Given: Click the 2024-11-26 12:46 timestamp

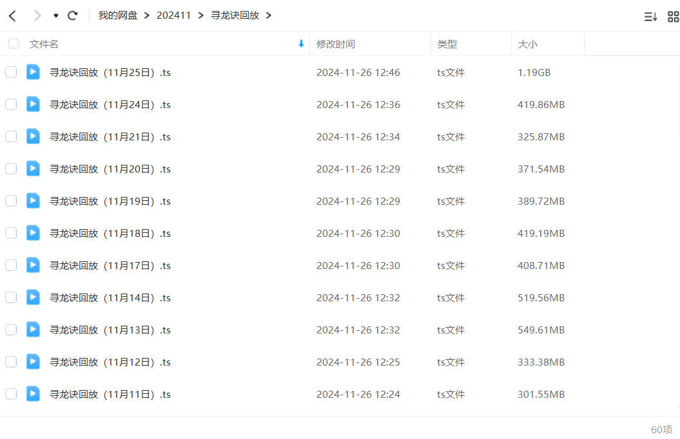Looking at the screenshot, I should [358, 73].
